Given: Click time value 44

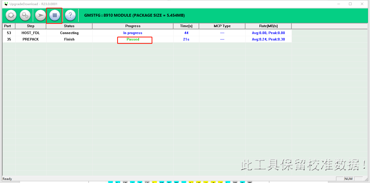Looking at the screenshot, I should [186, 33].
